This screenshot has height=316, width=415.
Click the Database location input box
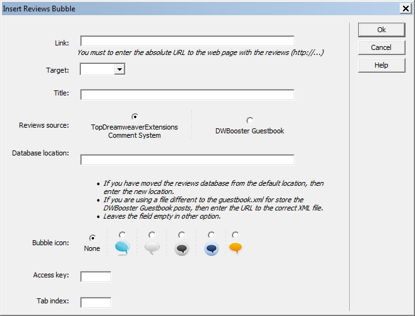(x=187, y=159)
